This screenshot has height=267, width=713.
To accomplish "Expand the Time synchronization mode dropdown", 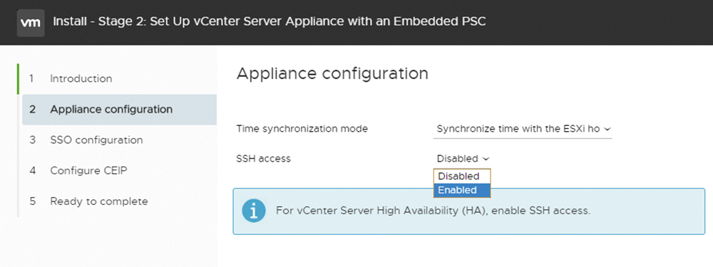I will pyautogui.click(x=523, y=129).
